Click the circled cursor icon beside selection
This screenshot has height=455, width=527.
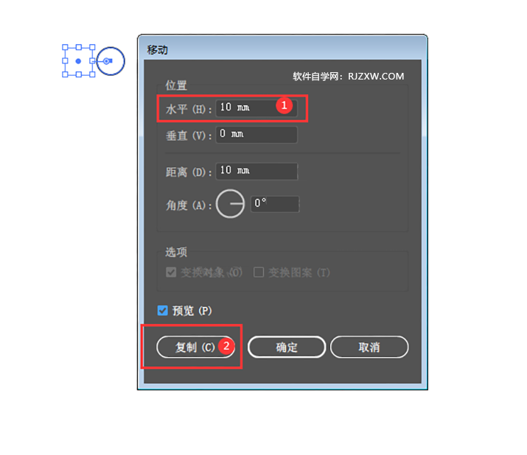pyautogui.click(x=111, y=61)
